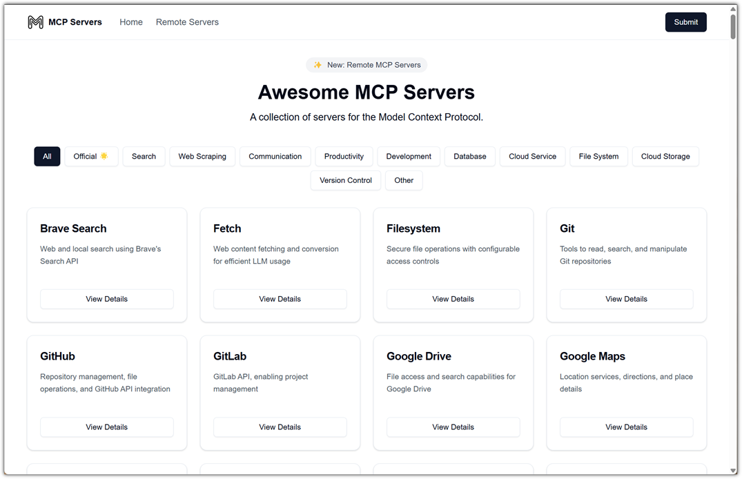
Task: View Details for GitHub server
Action: (x=107, y=427)
